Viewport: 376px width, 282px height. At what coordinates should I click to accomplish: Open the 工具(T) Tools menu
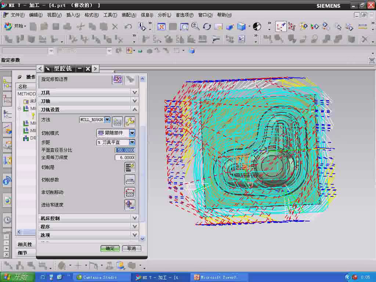[110, 15]
